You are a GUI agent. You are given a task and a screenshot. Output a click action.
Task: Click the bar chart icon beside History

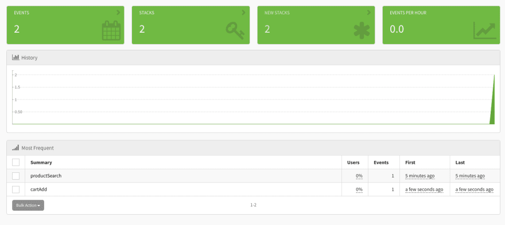(x=15, y=57)
